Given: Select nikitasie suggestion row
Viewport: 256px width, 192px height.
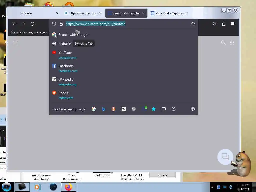Looking at the screenshot, I should point(123,44).
